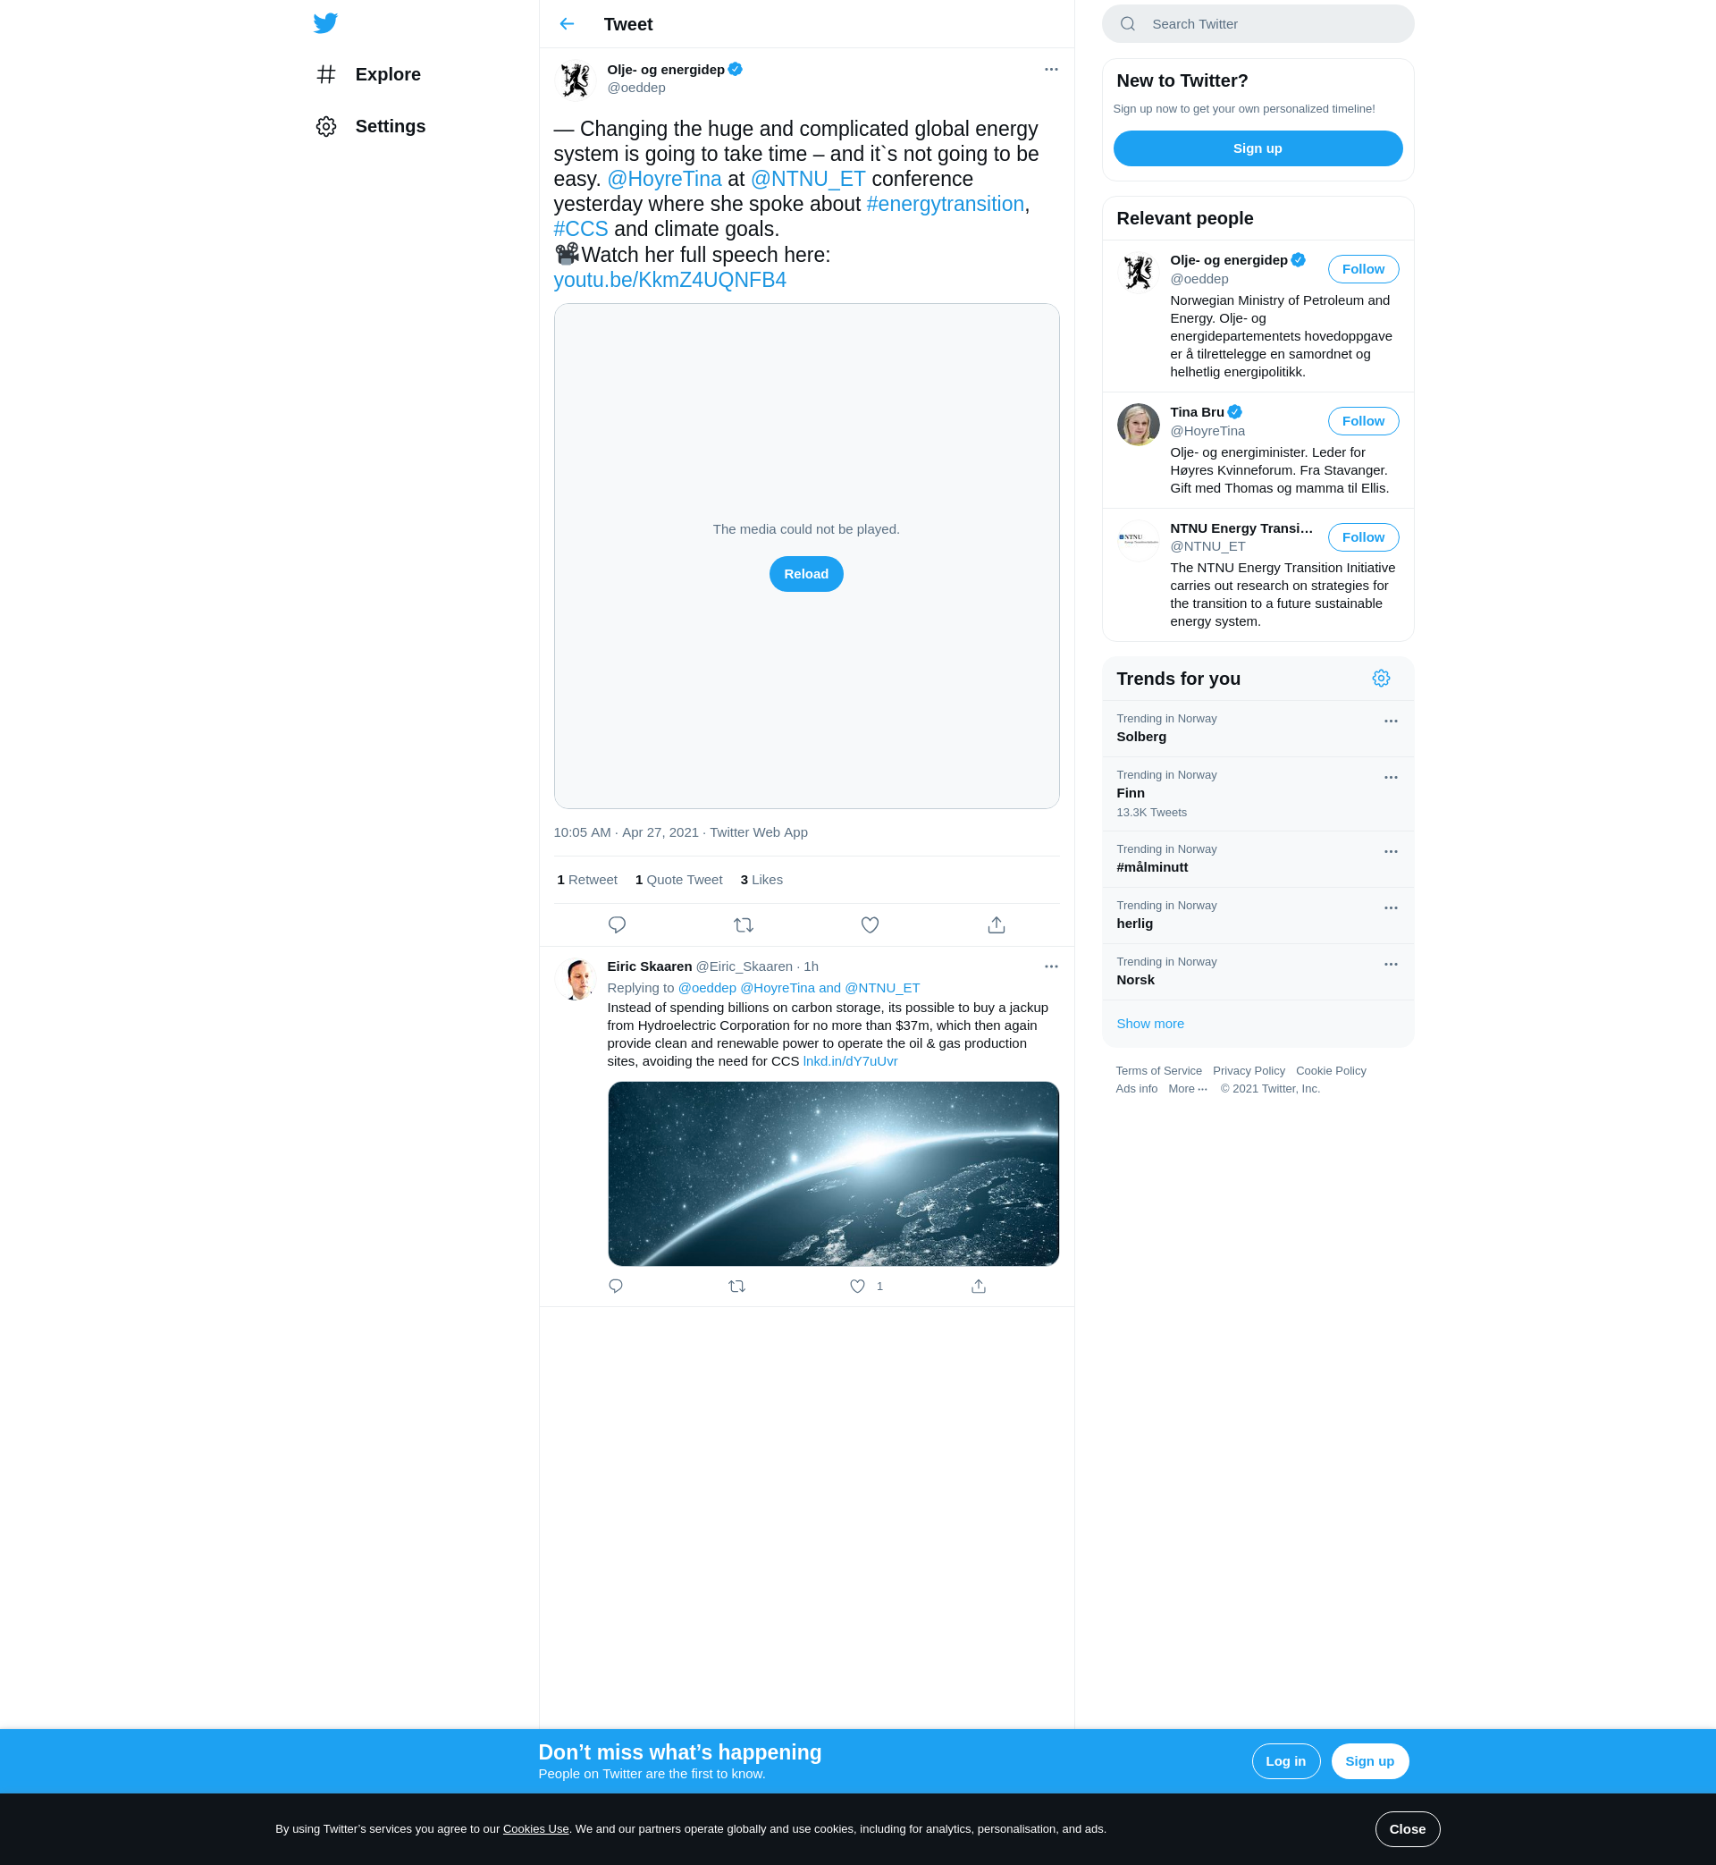Open more options on Eiric Skaaren's reply

(x=1050, y=966)
